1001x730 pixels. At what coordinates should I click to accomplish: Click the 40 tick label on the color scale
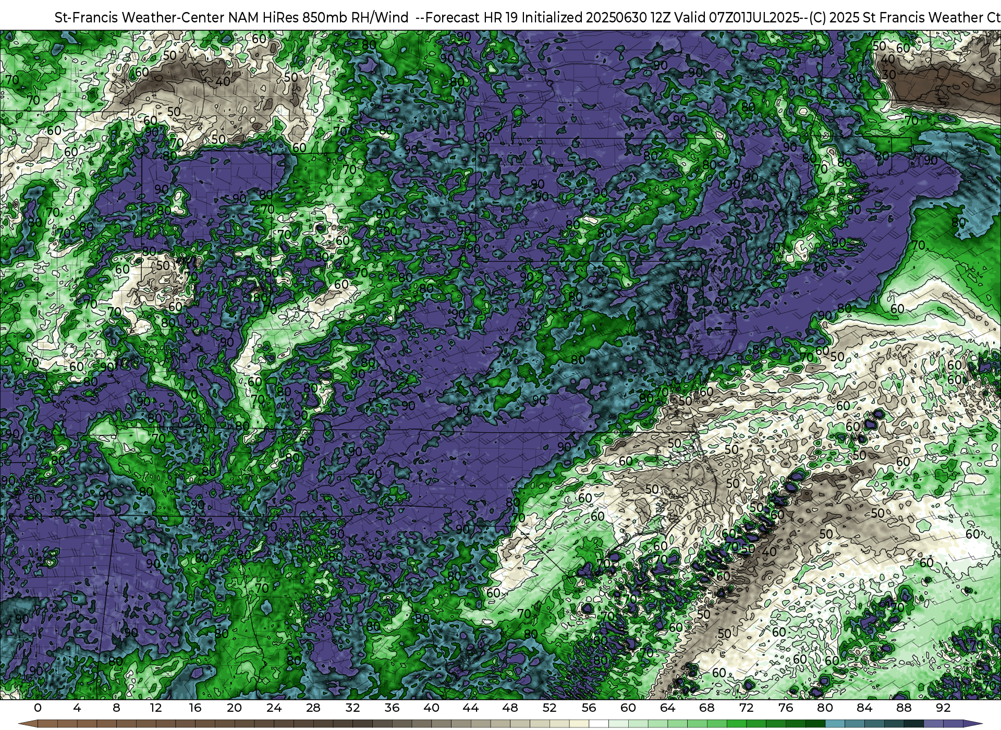click(x=432, y=708)
